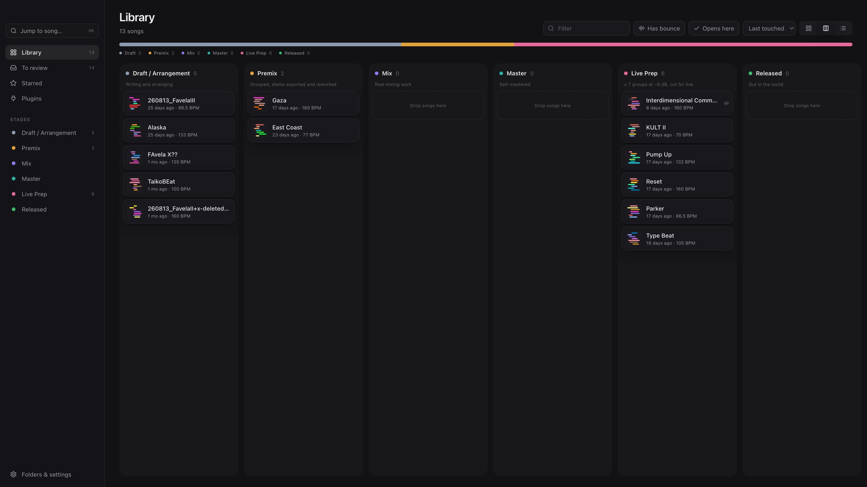Click the bounce waveform icon on Interdimensional Comm card

coord(726,103)
